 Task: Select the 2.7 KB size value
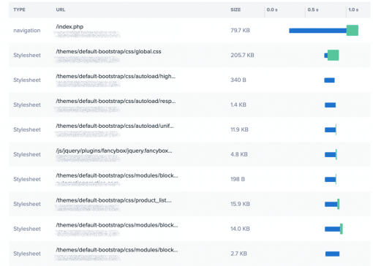point(238,254)
